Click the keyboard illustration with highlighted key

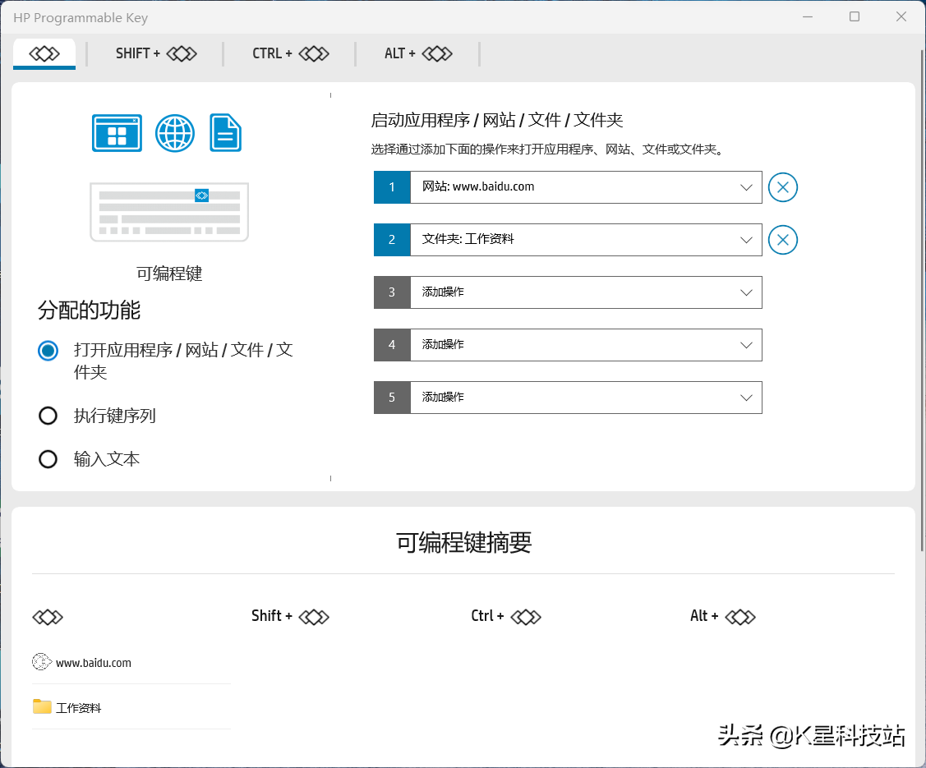[169, 212]
